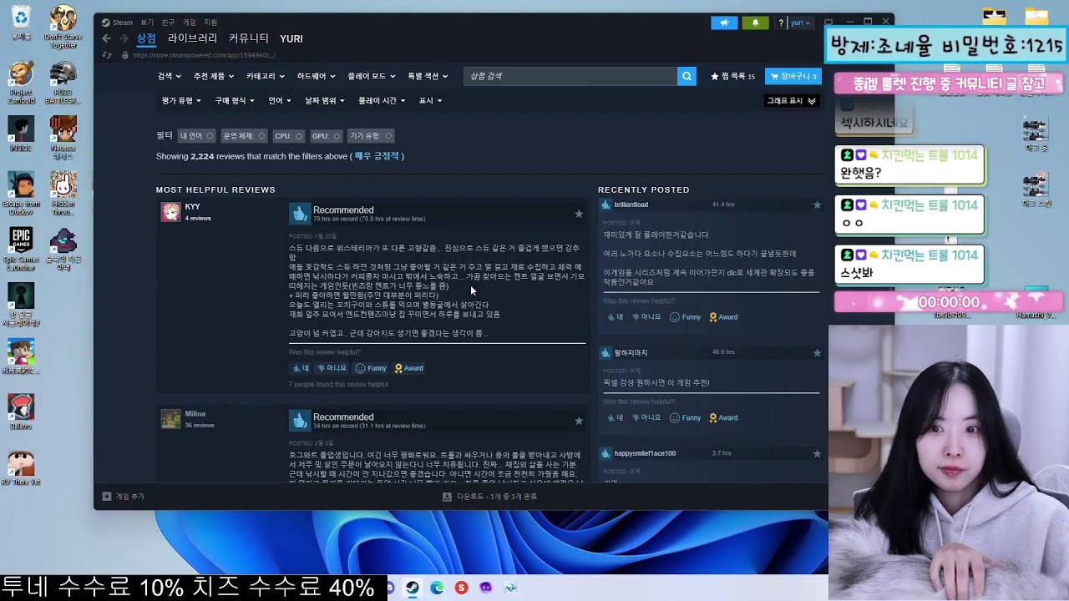Toggle star on happysmilef1ace100's review
This screenshot has height=601, width=1069.
(817, 453)
